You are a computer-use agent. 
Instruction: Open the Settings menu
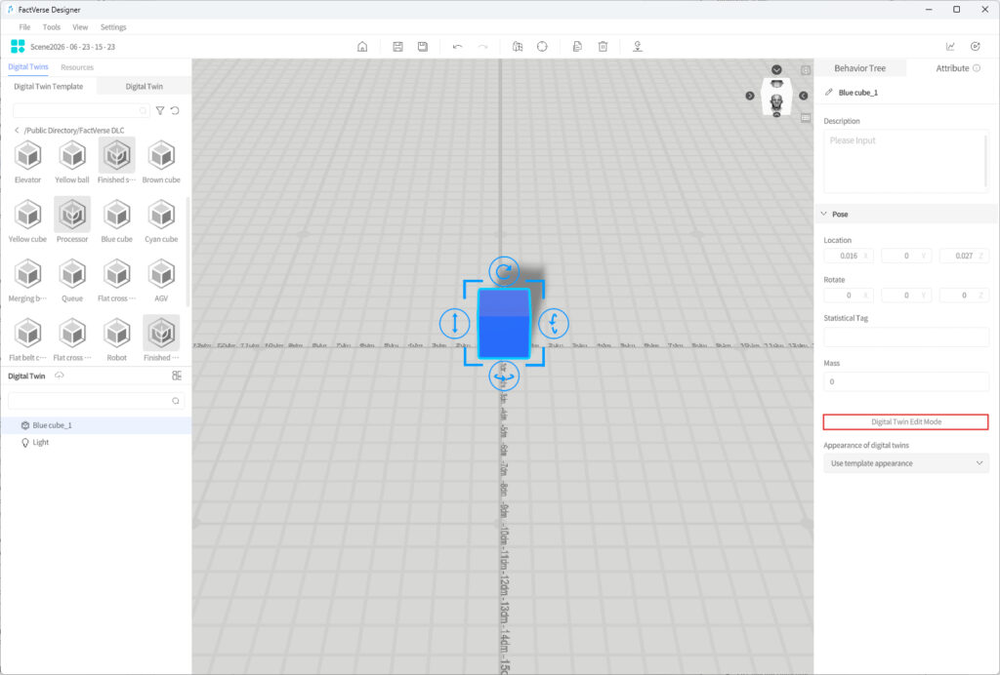(x=113, y=26)
